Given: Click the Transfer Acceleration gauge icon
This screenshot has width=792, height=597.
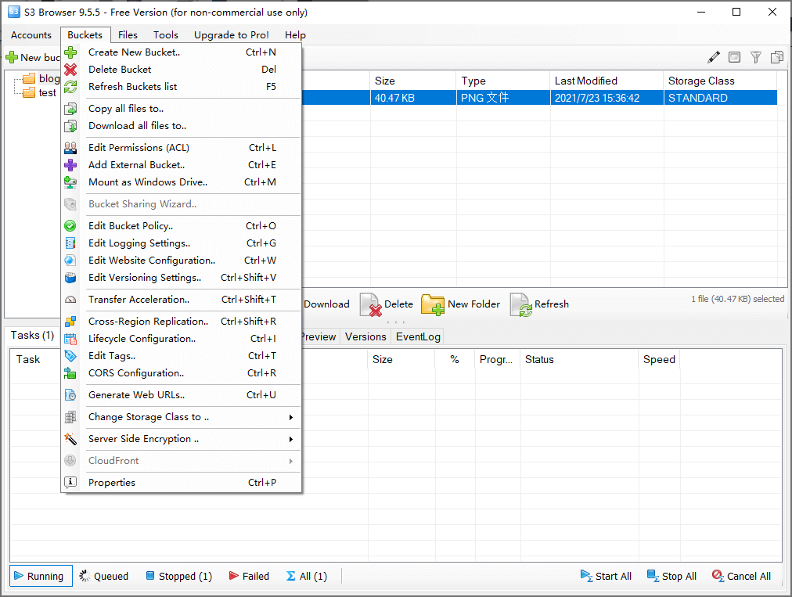Looking at the screenshot, I should [x=70, y=300].
